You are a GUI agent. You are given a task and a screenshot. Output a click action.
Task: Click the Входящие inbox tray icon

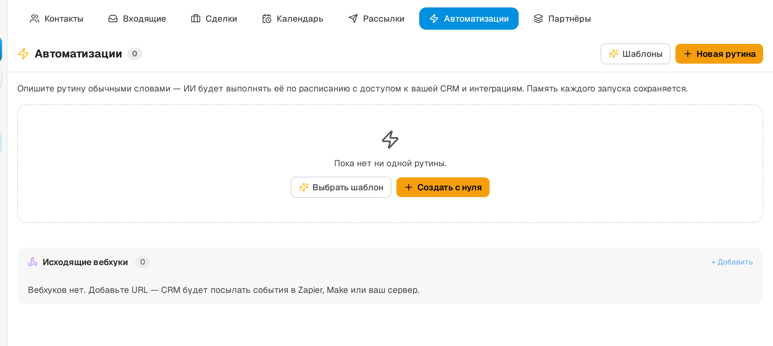(113, 19)
